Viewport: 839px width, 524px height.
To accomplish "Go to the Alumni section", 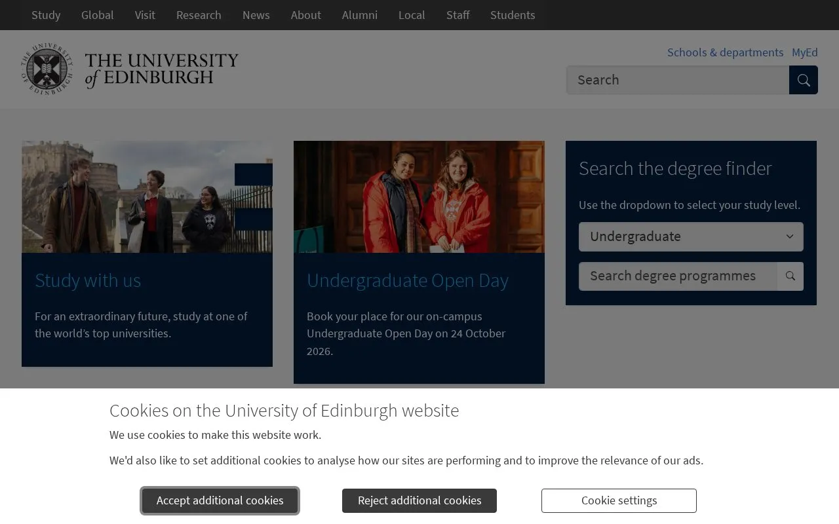I will [x=360, y=15].
